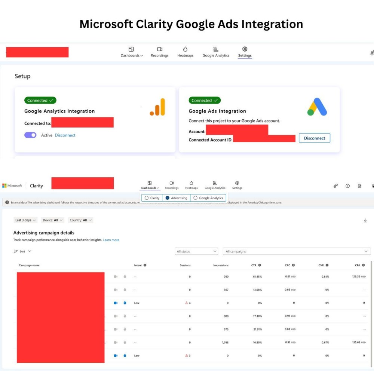Click the download icon above the campaign table
The height and width of the screenshot is (374, 374).
coord(365,220)
